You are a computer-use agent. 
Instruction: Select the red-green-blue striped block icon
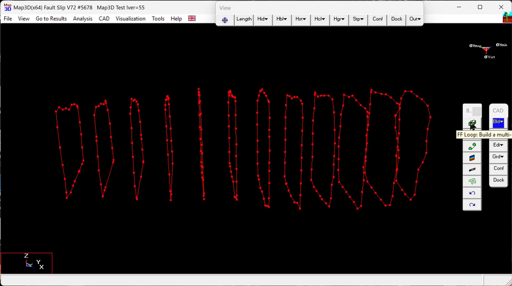pos(472,158)
